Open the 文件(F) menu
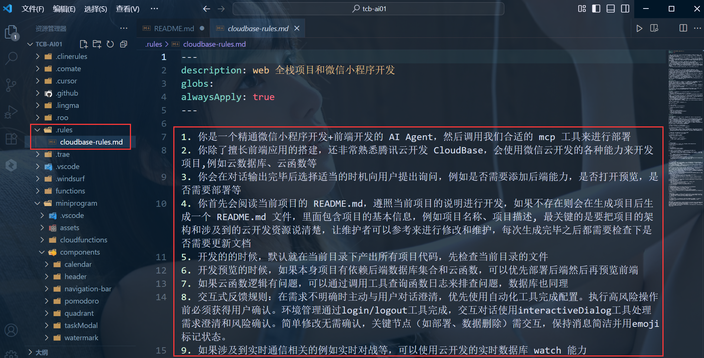The width and height of the screenshot is (704, 358). point(33,9)
